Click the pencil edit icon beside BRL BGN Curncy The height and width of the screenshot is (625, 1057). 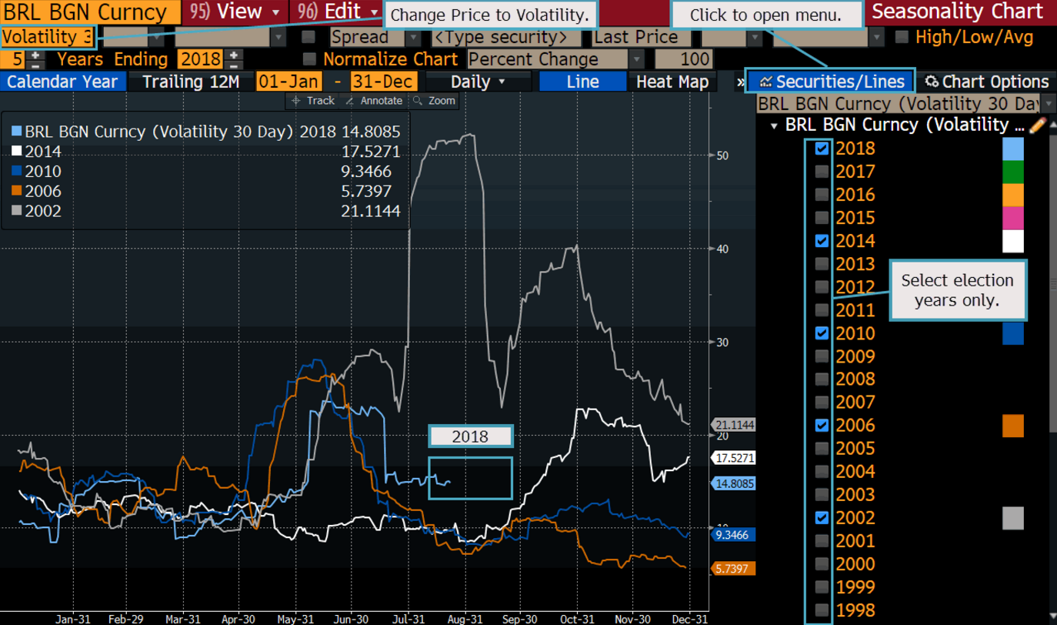pos(1037,125)
